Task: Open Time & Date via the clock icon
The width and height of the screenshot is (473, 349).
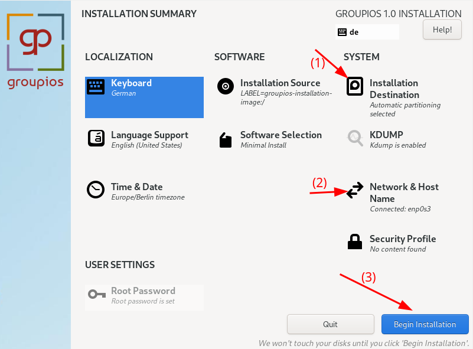Action: 96,190
